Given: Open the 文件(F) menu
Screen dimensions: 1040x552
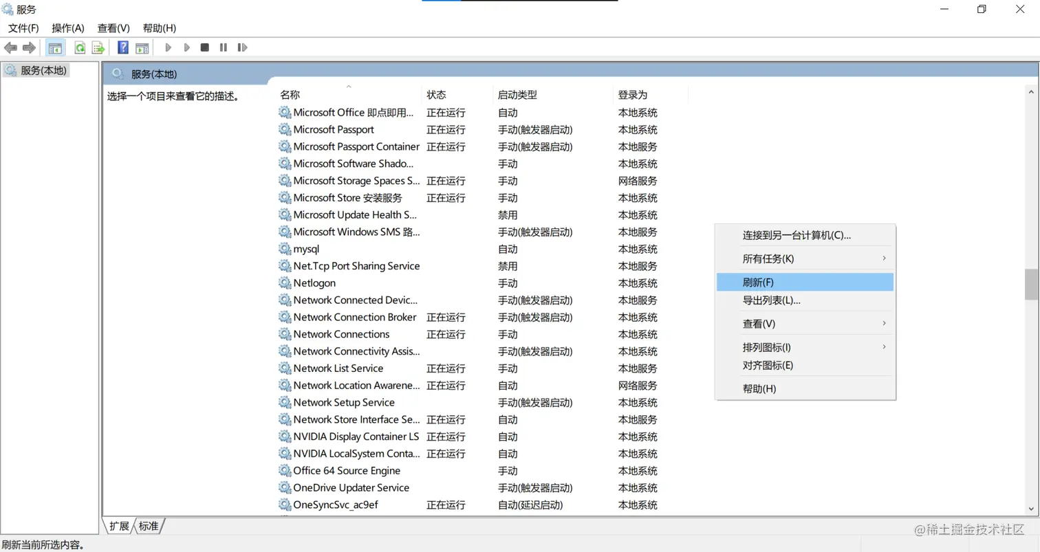Looking at the screenshot, I should tap(23, 28).
